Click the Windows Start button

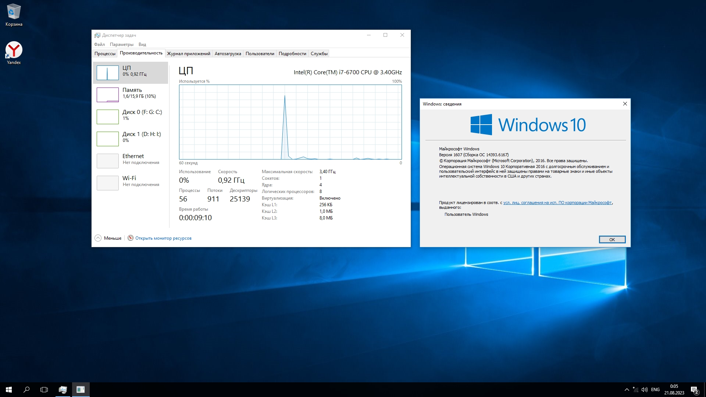[x=9, y=390]
